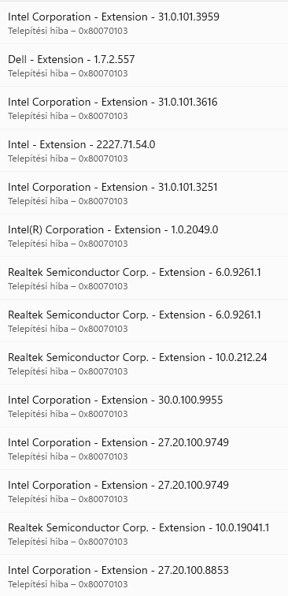Select Realtek Semiconductor Extension 10.0.212.24 update

tap(144, 363)
